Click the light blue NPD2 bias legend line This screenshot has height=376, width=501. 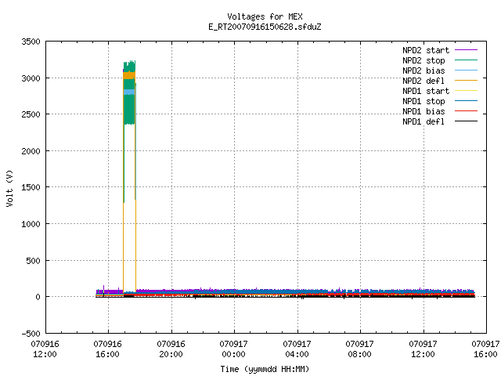click(466, 70)
